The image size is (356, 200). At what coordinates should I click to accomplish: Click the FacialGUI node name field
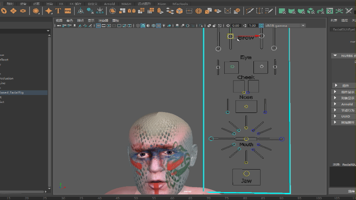(343, 30)
